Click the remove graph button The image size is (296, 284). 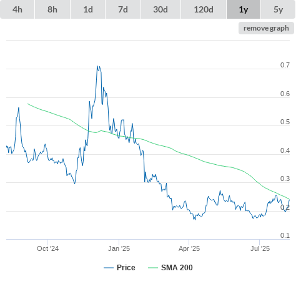coord(266,28)
